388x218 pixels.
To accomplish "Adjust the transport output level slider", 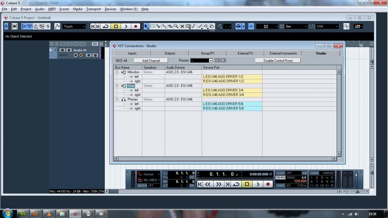I will click(x=356, y=179).
